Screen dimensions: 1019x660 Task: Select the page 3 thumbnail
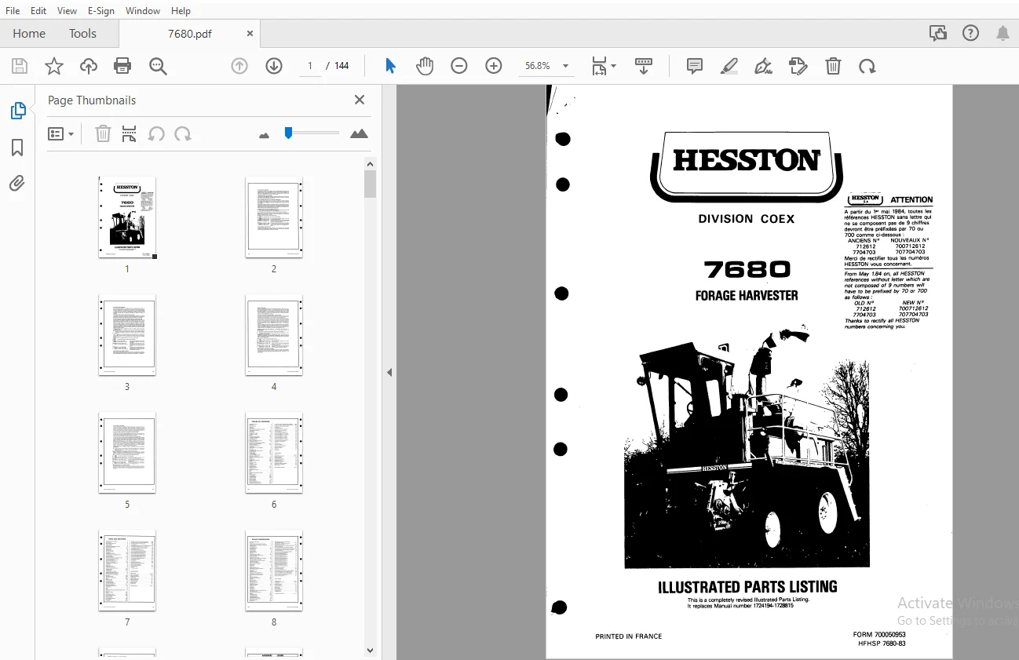pyautogui.click(x=127, y=335)
